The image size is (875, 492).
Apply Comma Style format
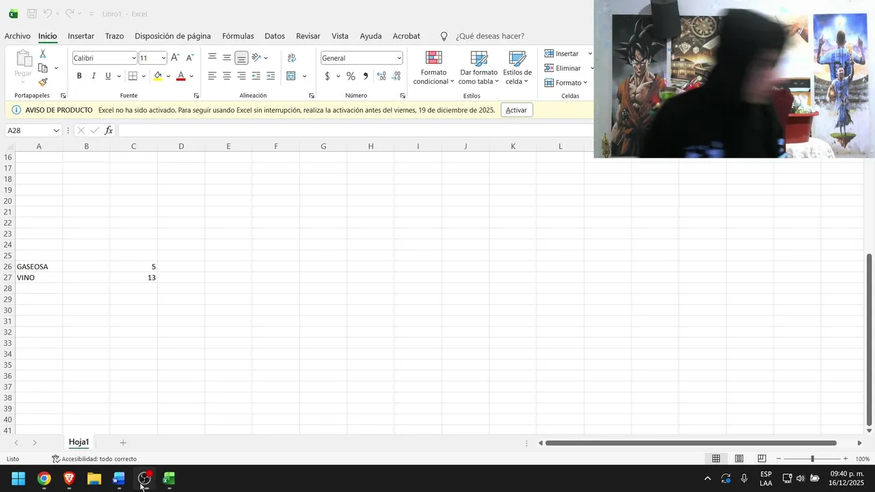[x=366, y=76]
